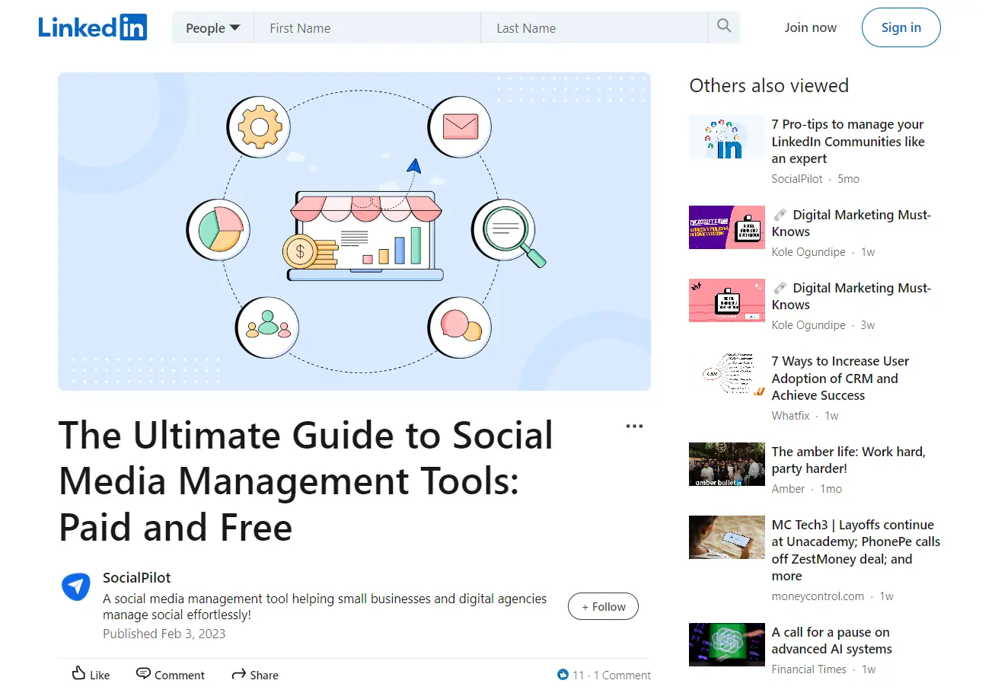This screenshot has width=995, height=690.
Task: Click the blue reaction icon beside 11
Action: [x=563, y=675]
